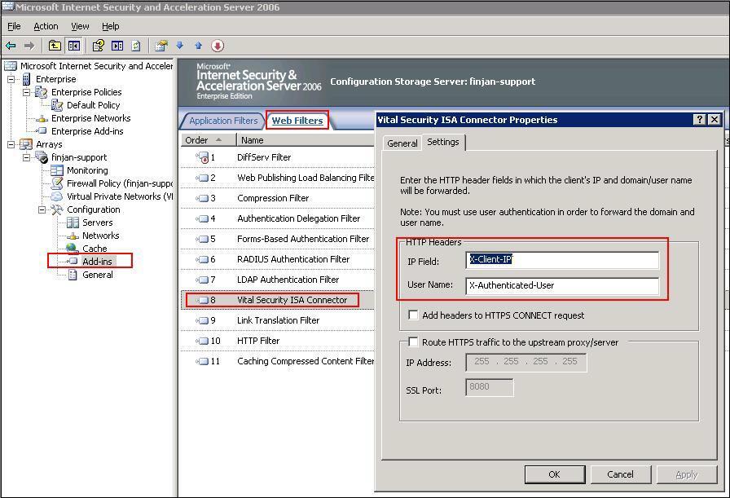
Task: Click the Refresh toolbar icon
Action: (136, 46)
